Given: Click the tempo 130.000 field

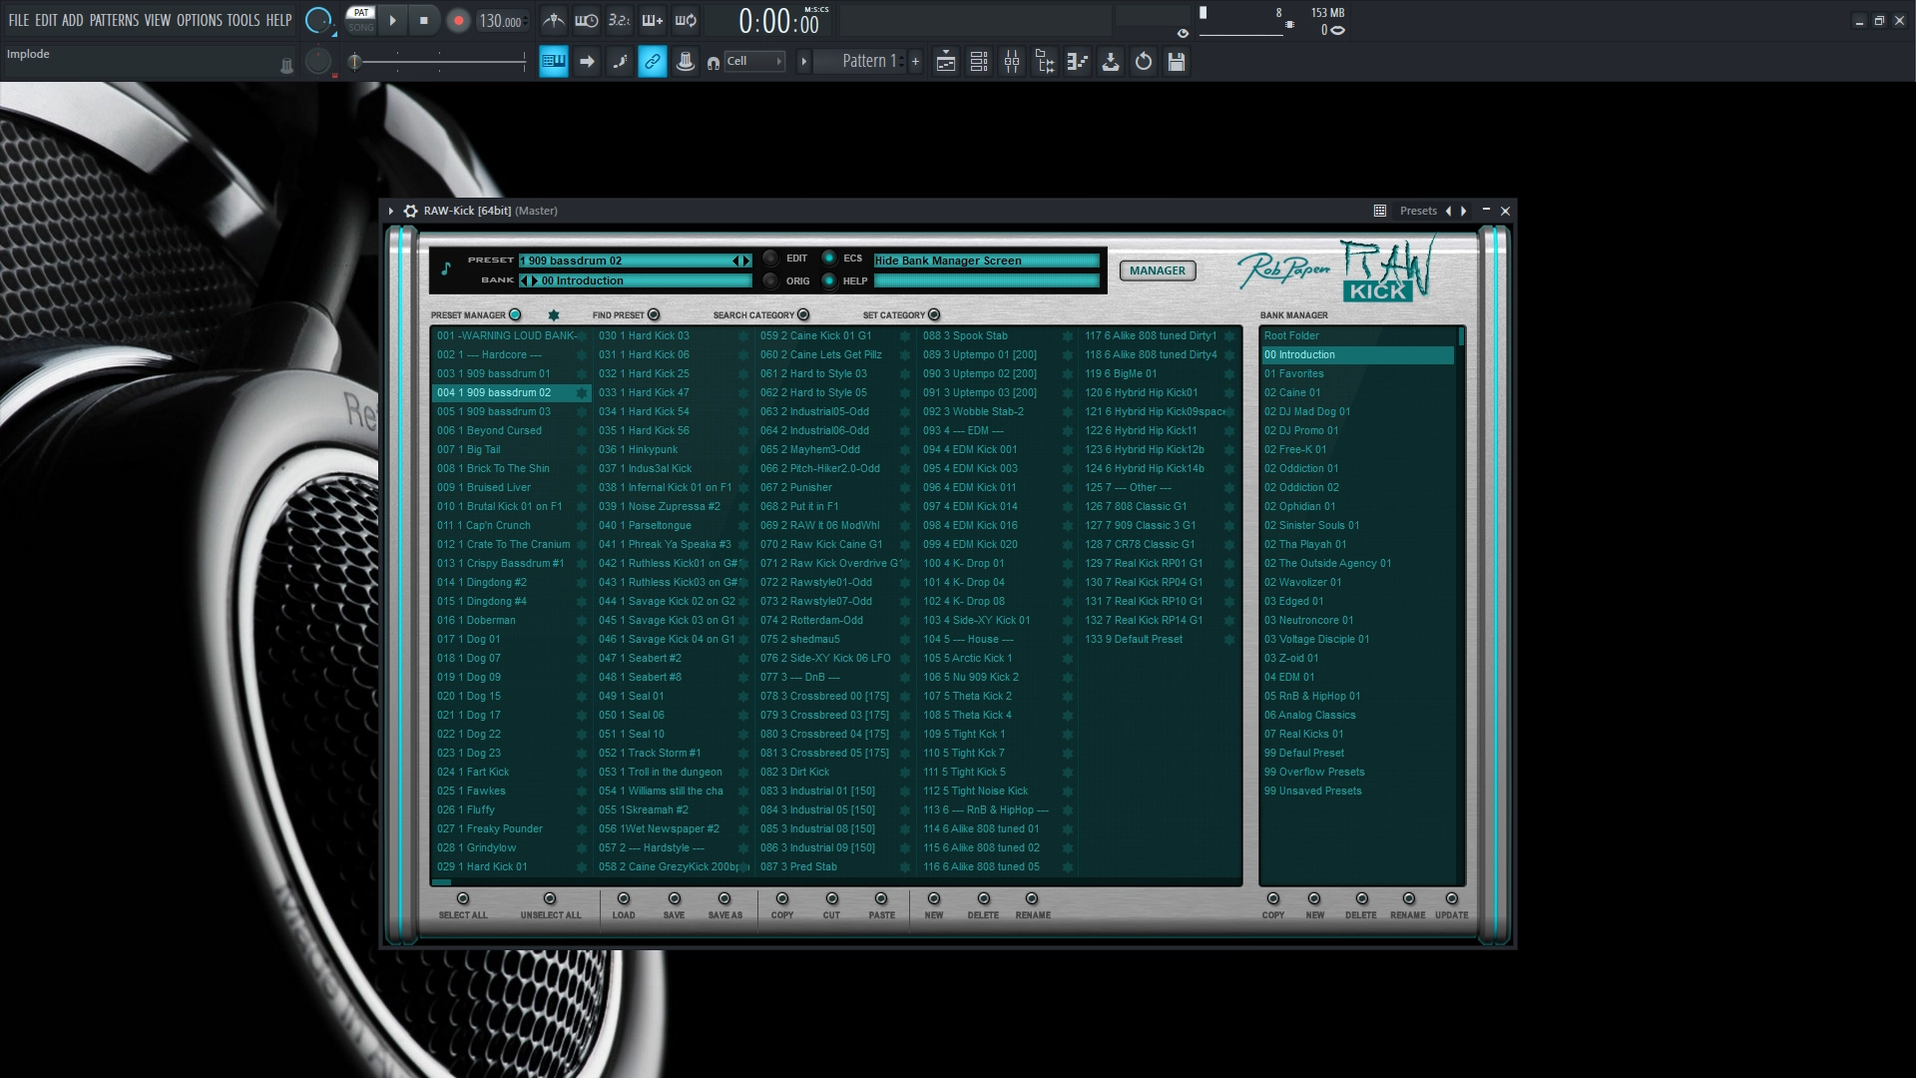Looking at the screenshot, I should pyautogui.click(x=501, y=21).
